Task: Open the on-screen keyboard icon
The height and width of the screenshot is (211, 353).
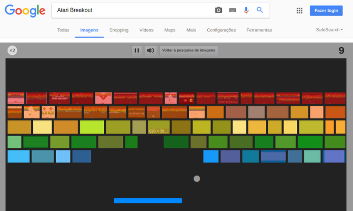Action: click(x=232, y=10)
